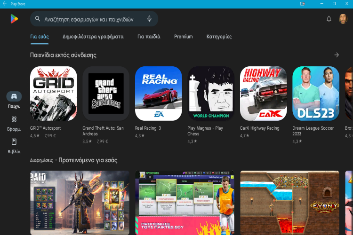The height and width of the screenshot is (235, 353).
Task: Click Grand Theft Auto: San Andreas title
Action: pos(103,131)
